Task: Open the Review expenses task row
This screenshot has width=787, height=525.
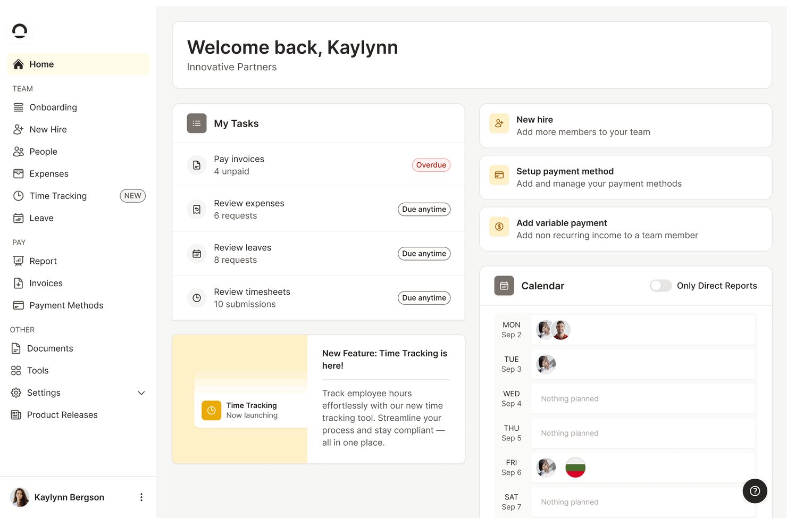Action: [319, 209]
